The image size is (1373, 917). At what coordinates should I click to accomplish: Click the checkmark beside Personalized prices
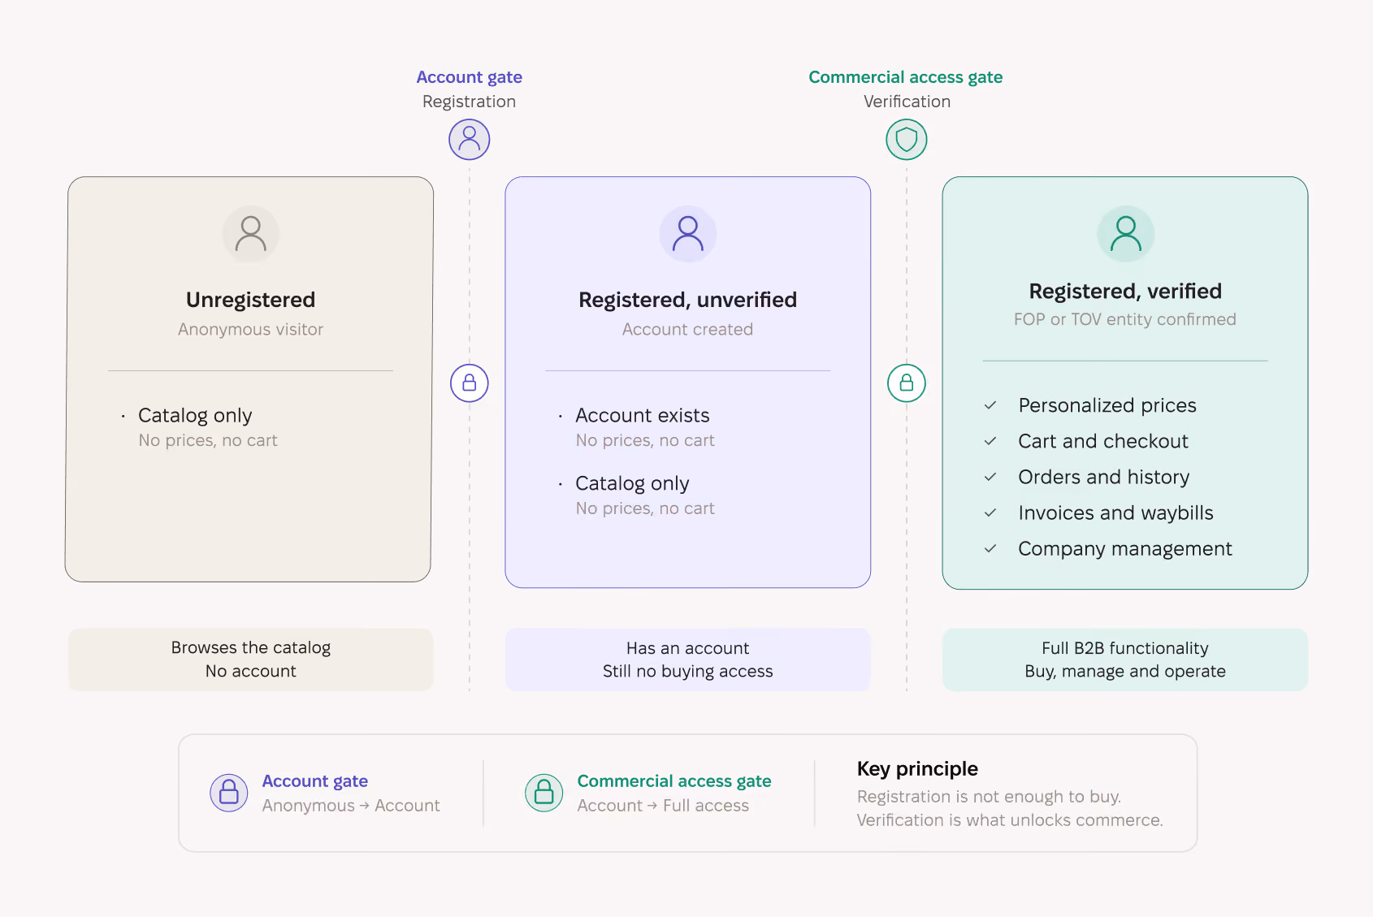tap(990, 405)
